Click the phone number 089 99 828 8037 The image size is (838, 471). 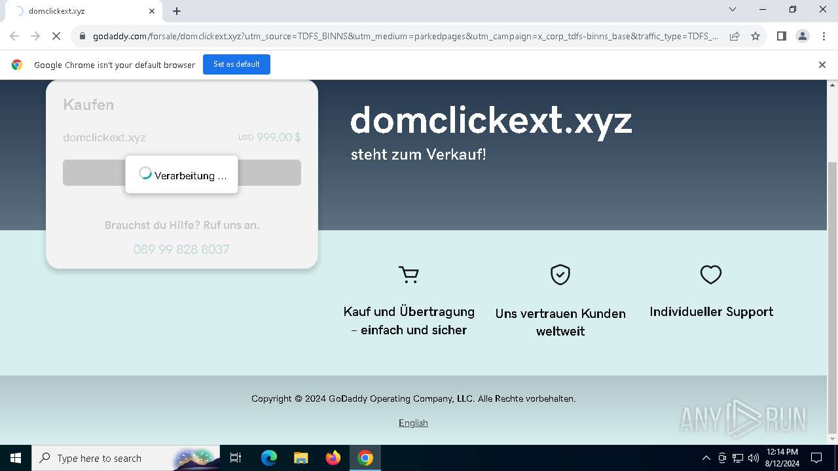point(181,249)
